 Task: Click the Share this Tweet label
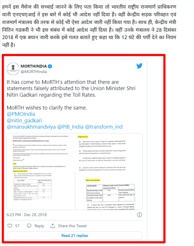72,226
